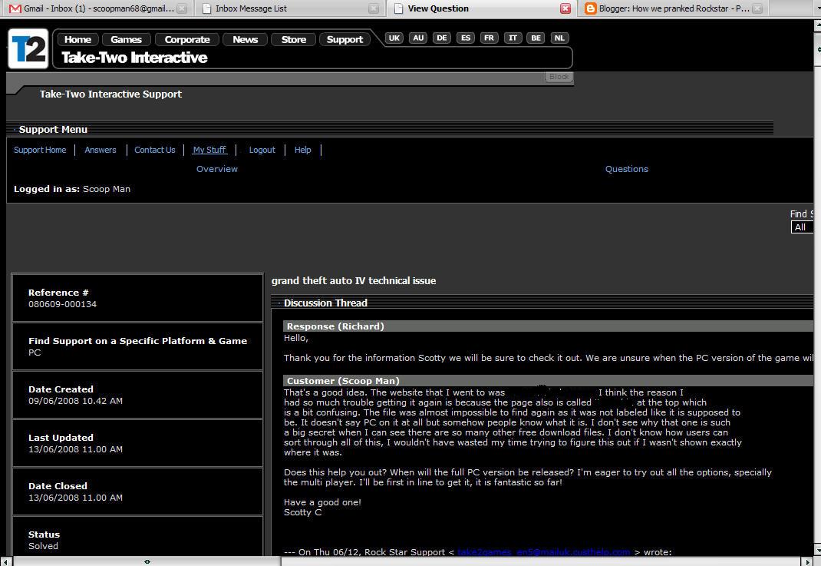Close the Gmail Inbox tab

182,8
